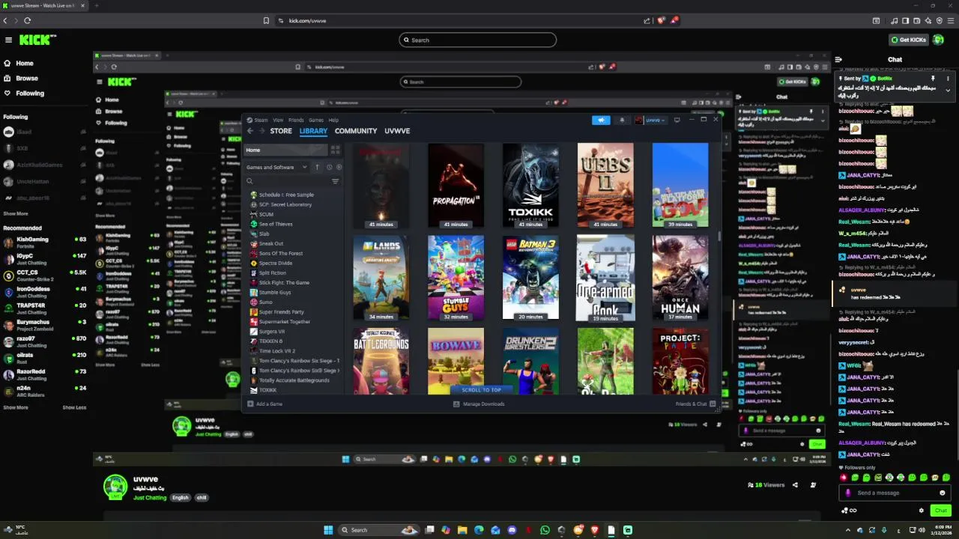This screenshot has height=539, width=959.
Task: Switch Steam library to grid collections view
Action: [x=335, y=150]
